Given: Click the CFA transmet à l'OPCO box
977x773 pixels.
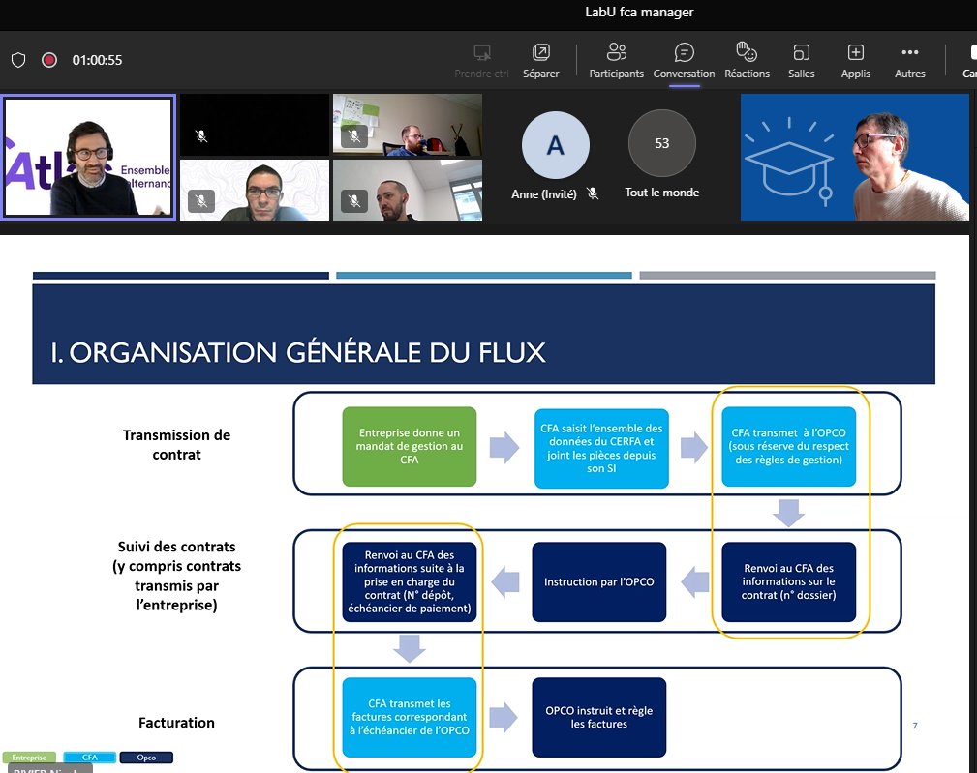Looking at the screenshot, I should click(789, 446).
